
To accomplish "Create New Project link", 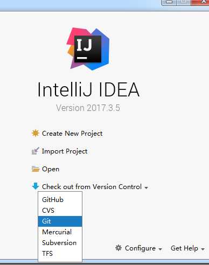I will point(72,134).
